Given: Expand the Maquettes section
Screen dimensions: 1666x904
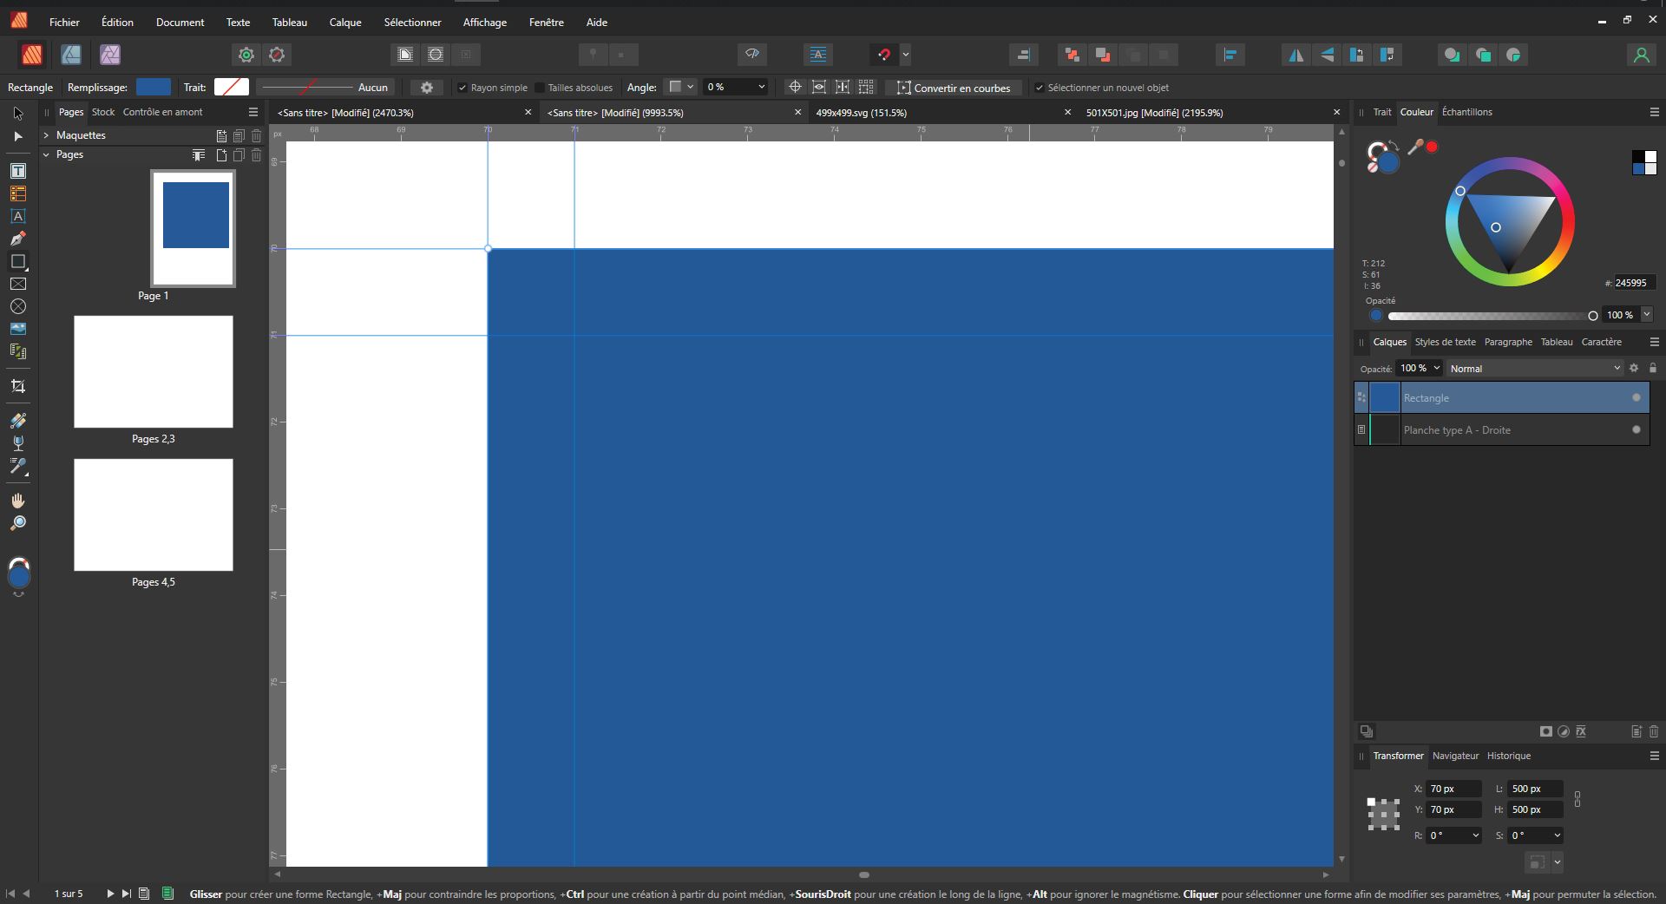Looking at the screenshot, I should pyautogui.click(x=46, y=135).
